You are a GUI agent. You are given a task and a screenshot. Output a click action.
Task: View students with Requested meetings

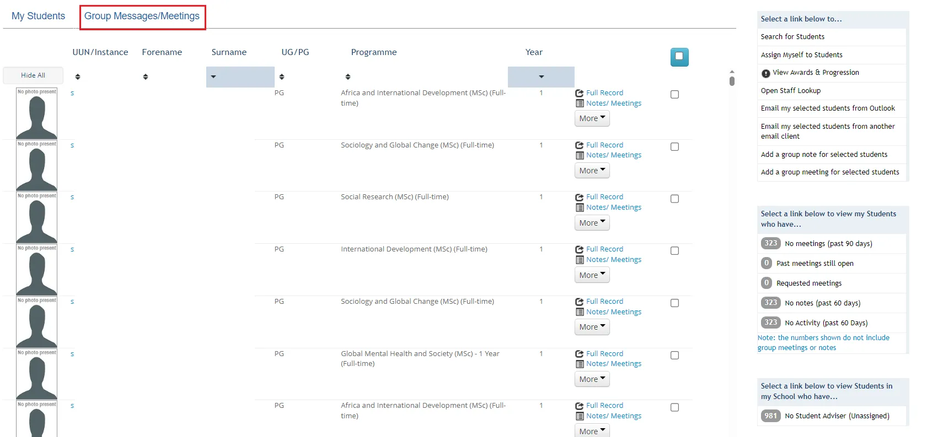click(x=809, y=283)
